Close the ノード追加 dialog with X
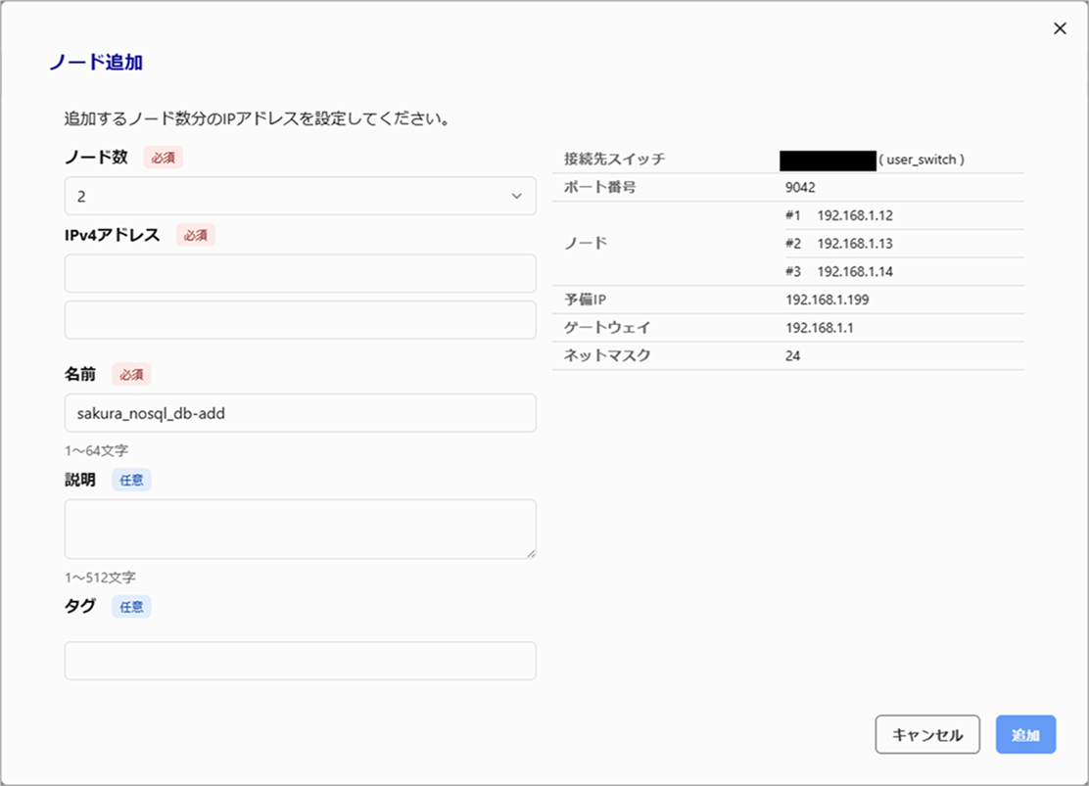 coord(1059,28)
